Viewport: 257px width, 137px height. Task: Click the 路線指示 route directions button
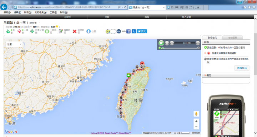(x=242, y=68)
